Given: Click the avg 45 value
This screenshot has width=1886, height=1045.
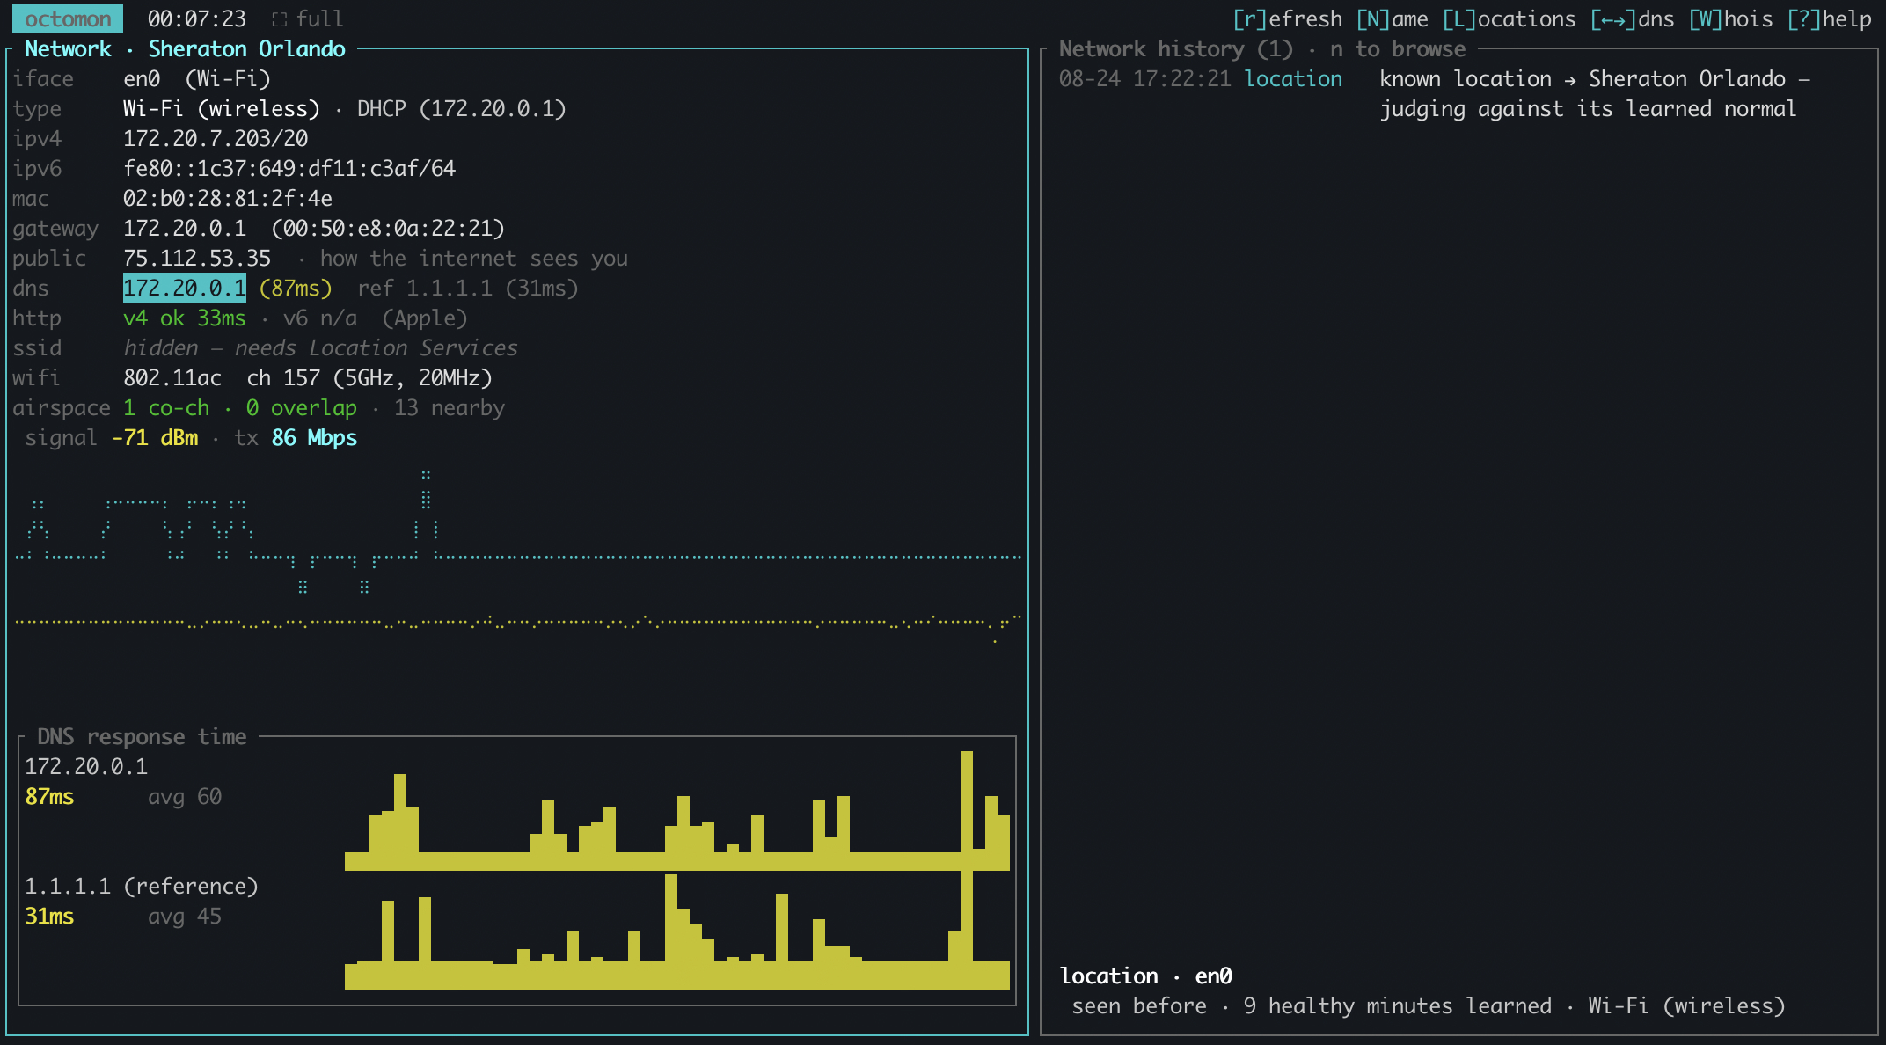Looking at the screenshot, I should pyautogui.click(x=185, y=916).
